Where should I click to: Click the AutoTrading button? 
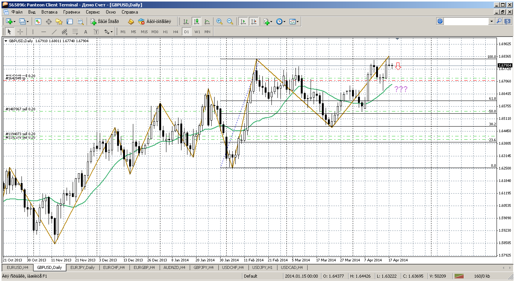point(155,21)
